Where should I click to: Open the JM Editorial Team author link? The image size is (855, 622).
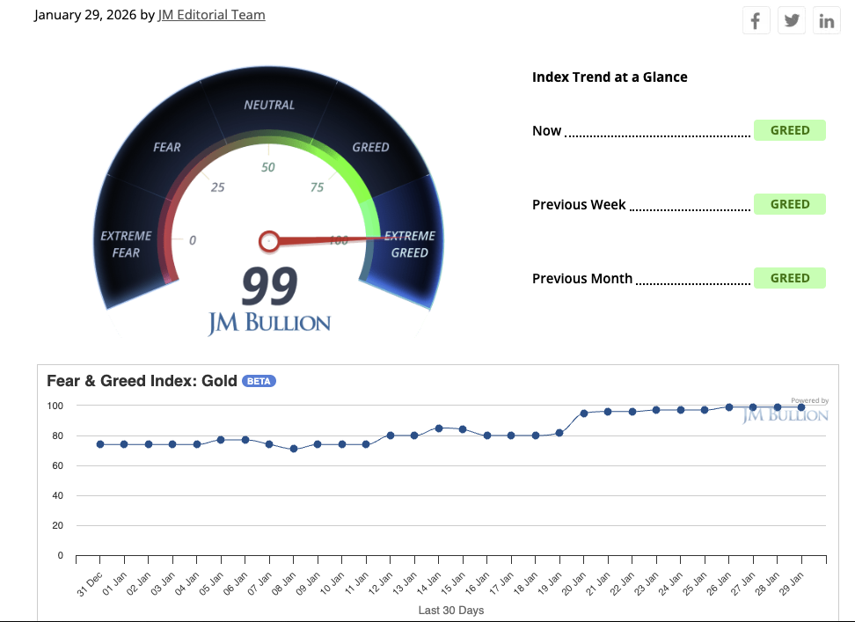[211, 15]
